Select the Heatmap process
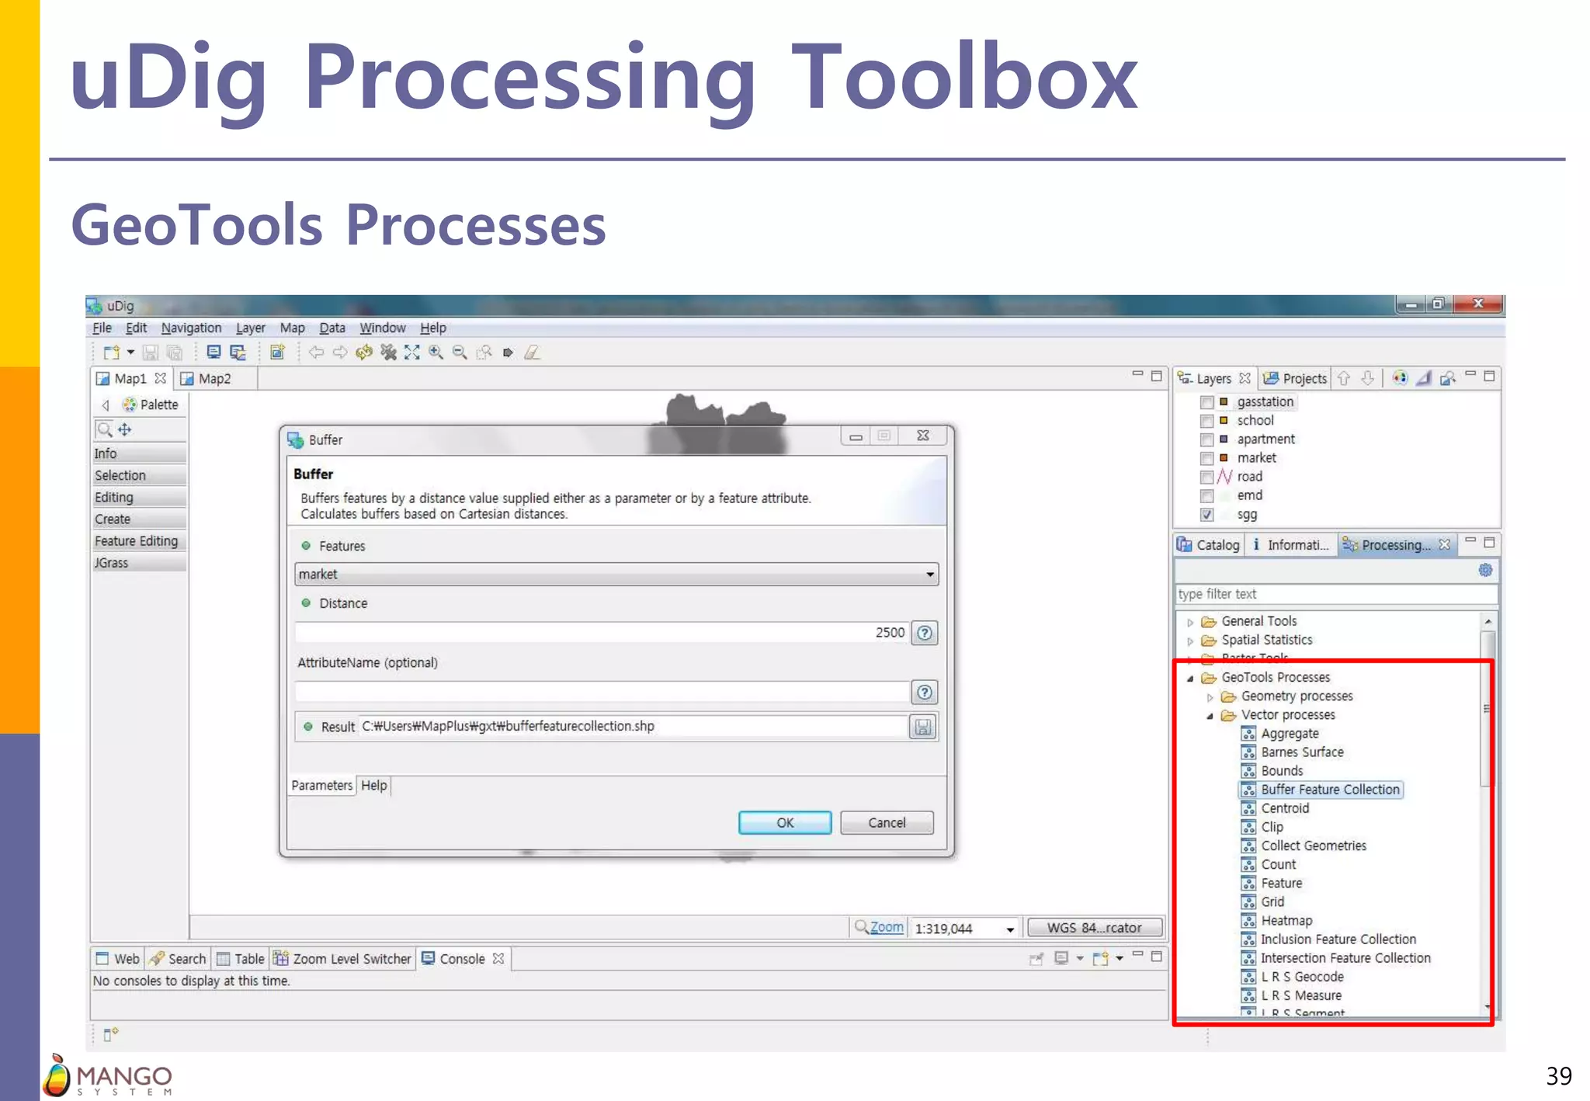Viewport: 1590px width, 1101px height. [1286, 920]
